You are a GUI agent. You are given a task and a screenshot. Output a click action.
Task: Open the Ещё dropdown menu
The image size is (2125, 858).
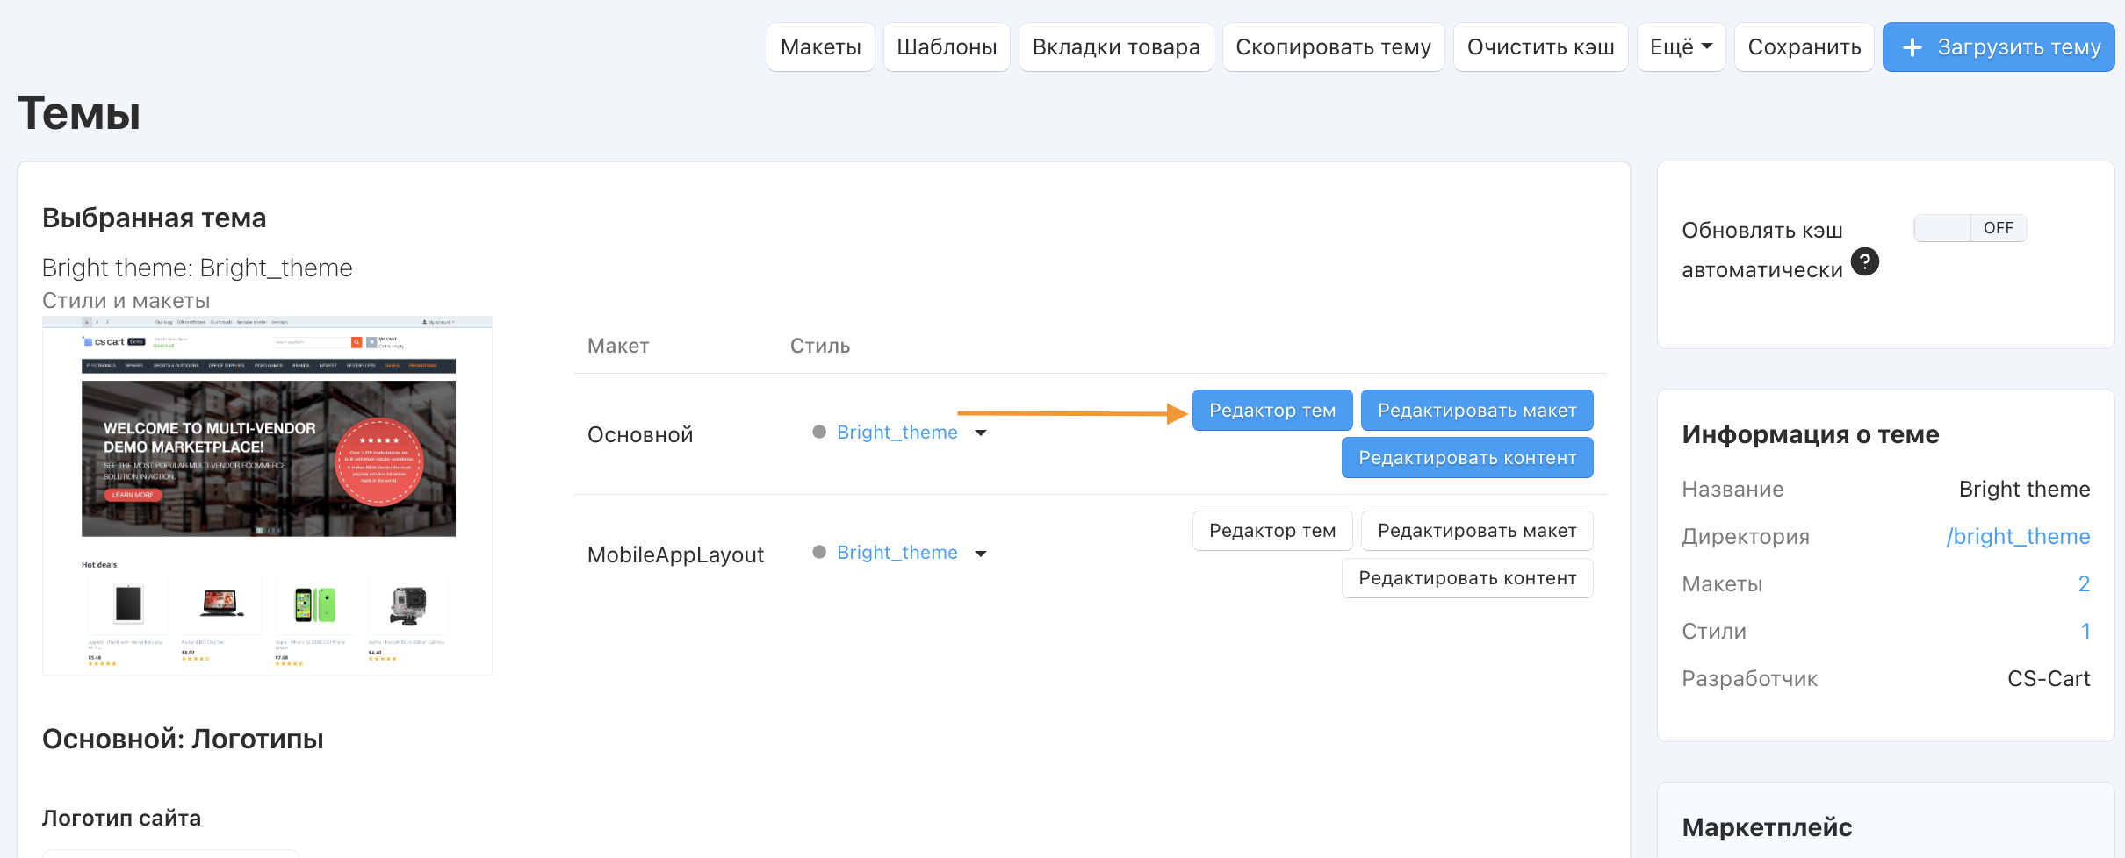1681,47
